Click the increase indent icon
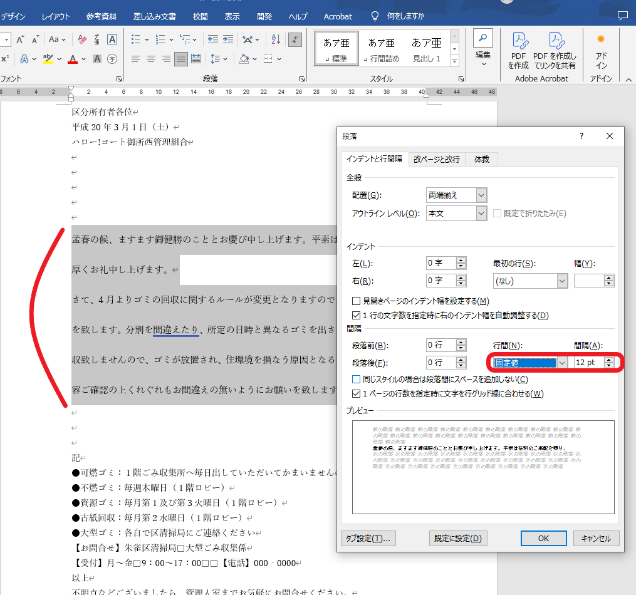 coord(228,39)
